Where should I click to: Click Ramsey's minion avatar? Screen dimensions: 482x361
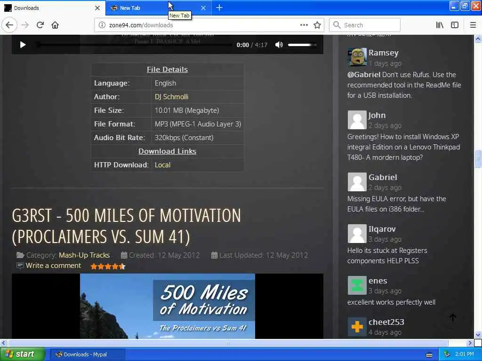(357, 57)
